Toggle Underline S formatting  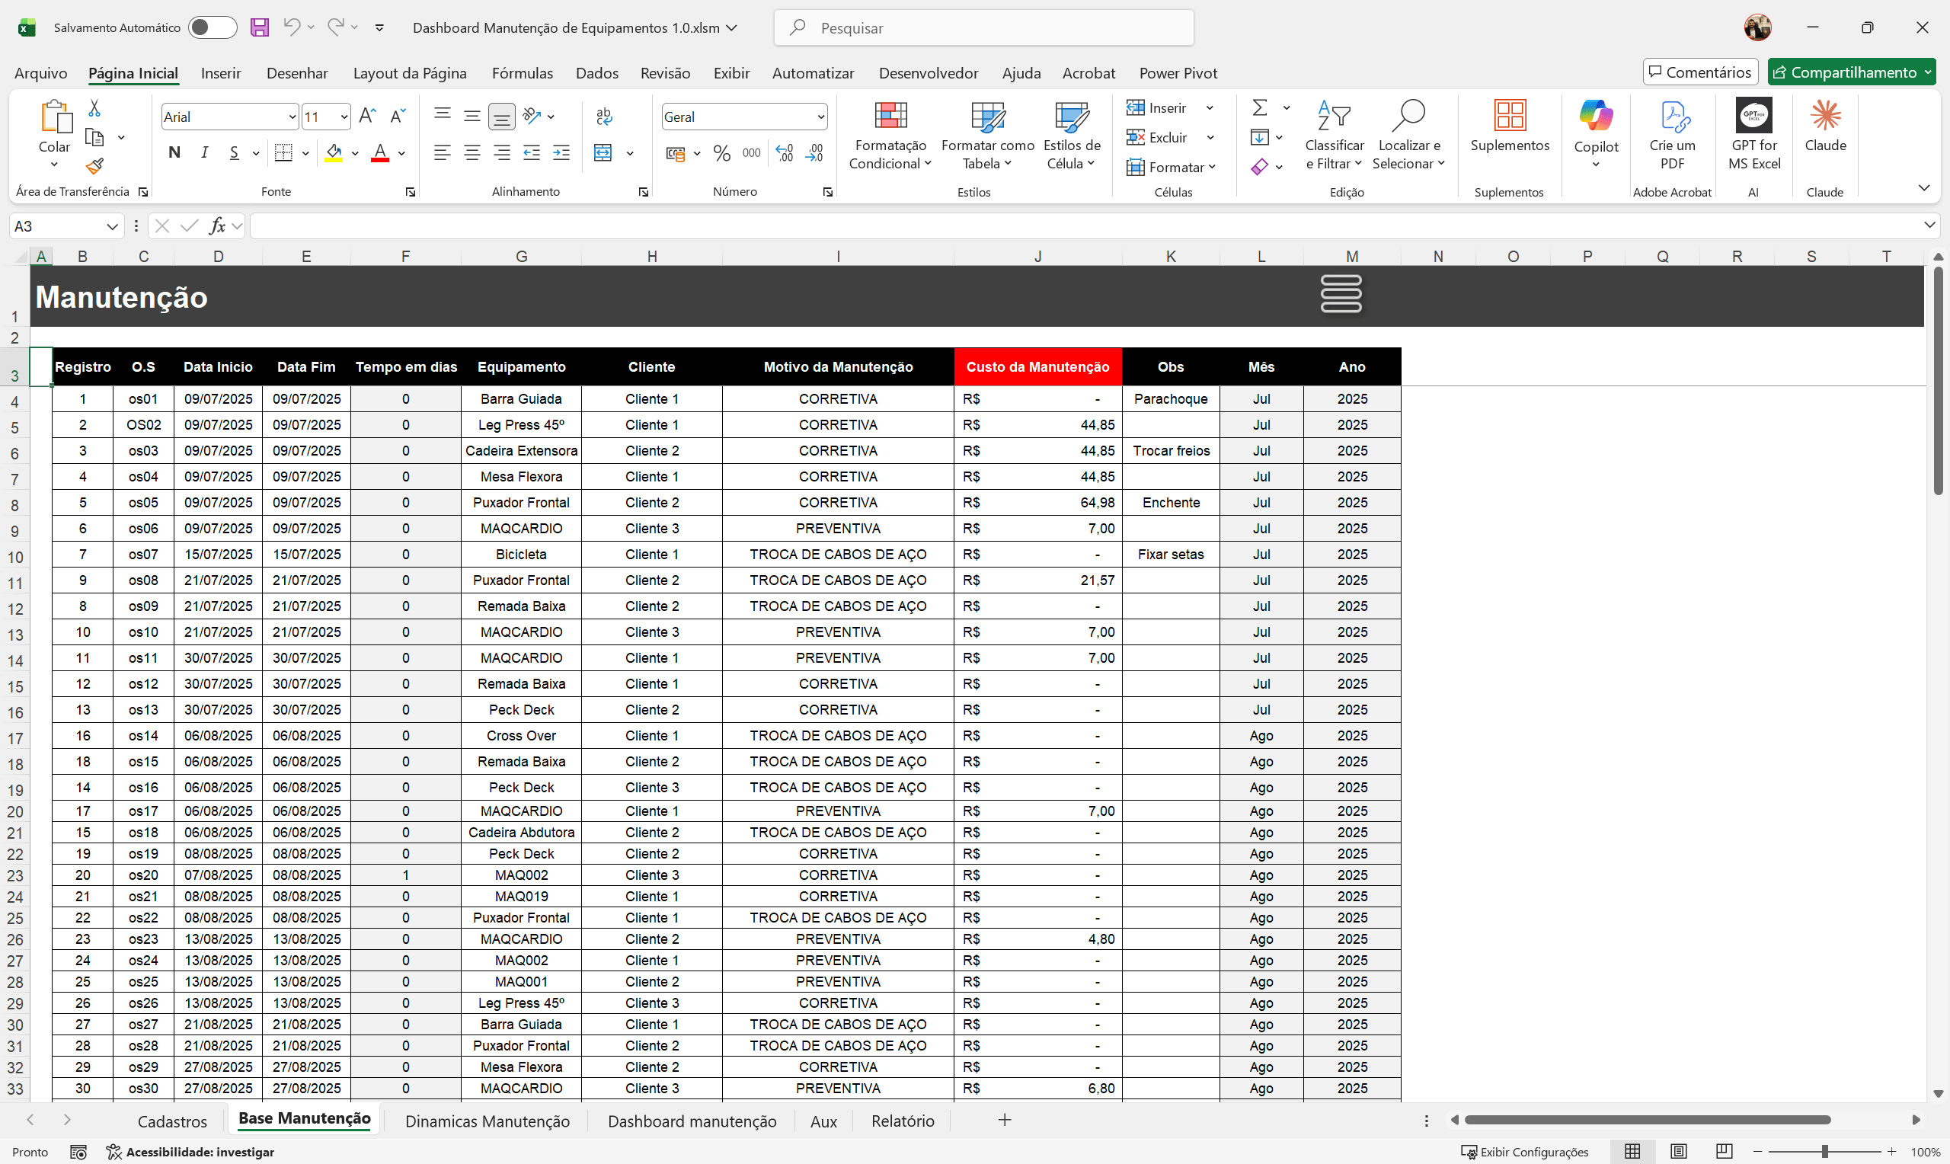[234, 153]
